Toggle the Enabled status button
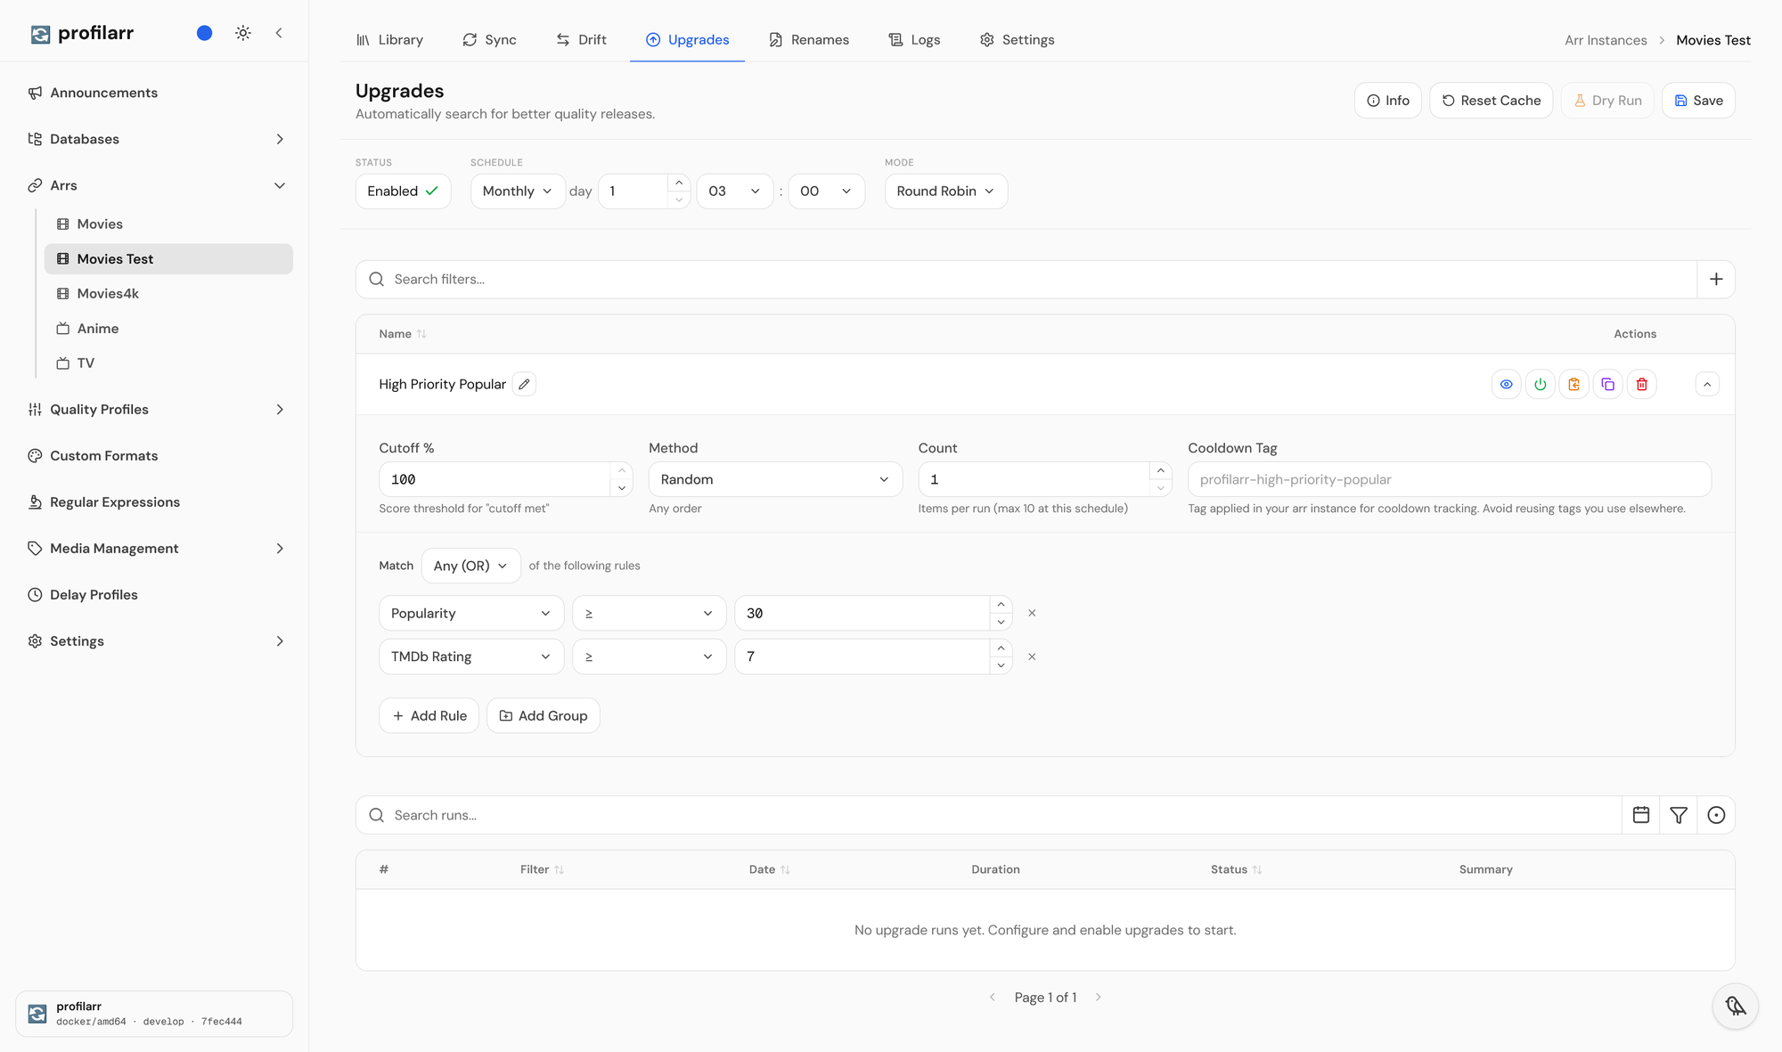The image size is (1782, 1052). click(403, 192)
